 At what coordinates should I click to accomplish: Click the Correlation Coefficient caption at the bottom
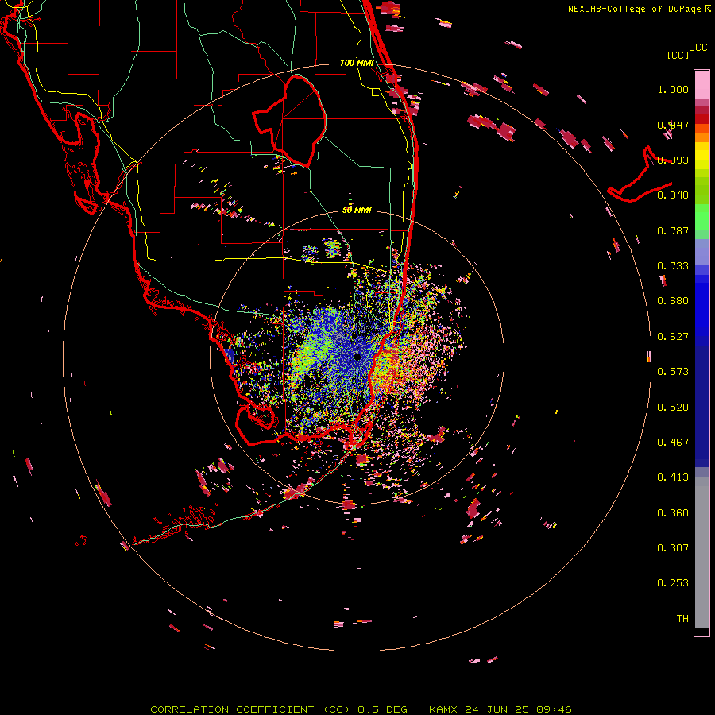click(x=361, y=709)
